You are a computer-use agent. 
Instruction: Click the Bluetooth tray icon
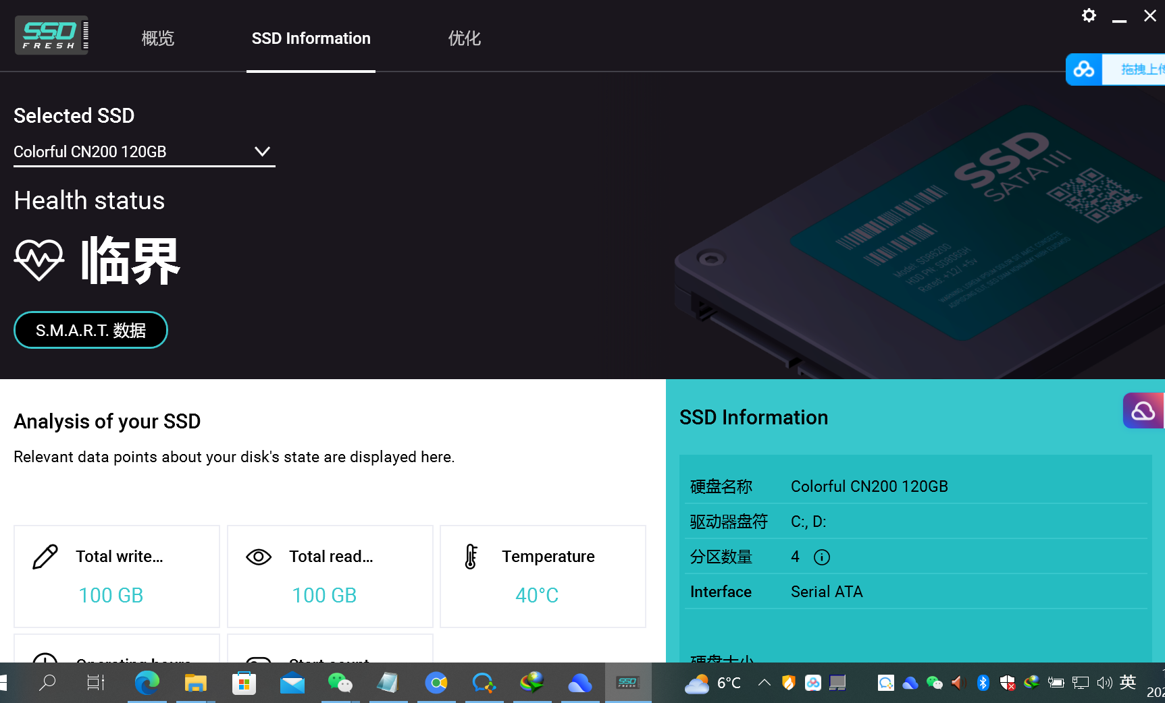click(983, 683)
